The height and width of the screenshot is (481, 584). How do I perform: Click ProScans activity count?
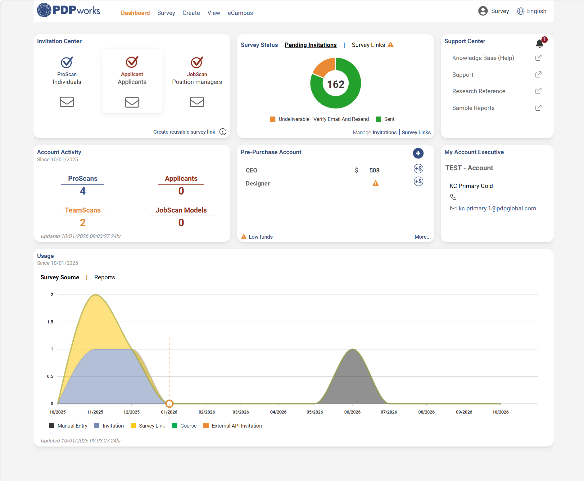tap(83, 191)
